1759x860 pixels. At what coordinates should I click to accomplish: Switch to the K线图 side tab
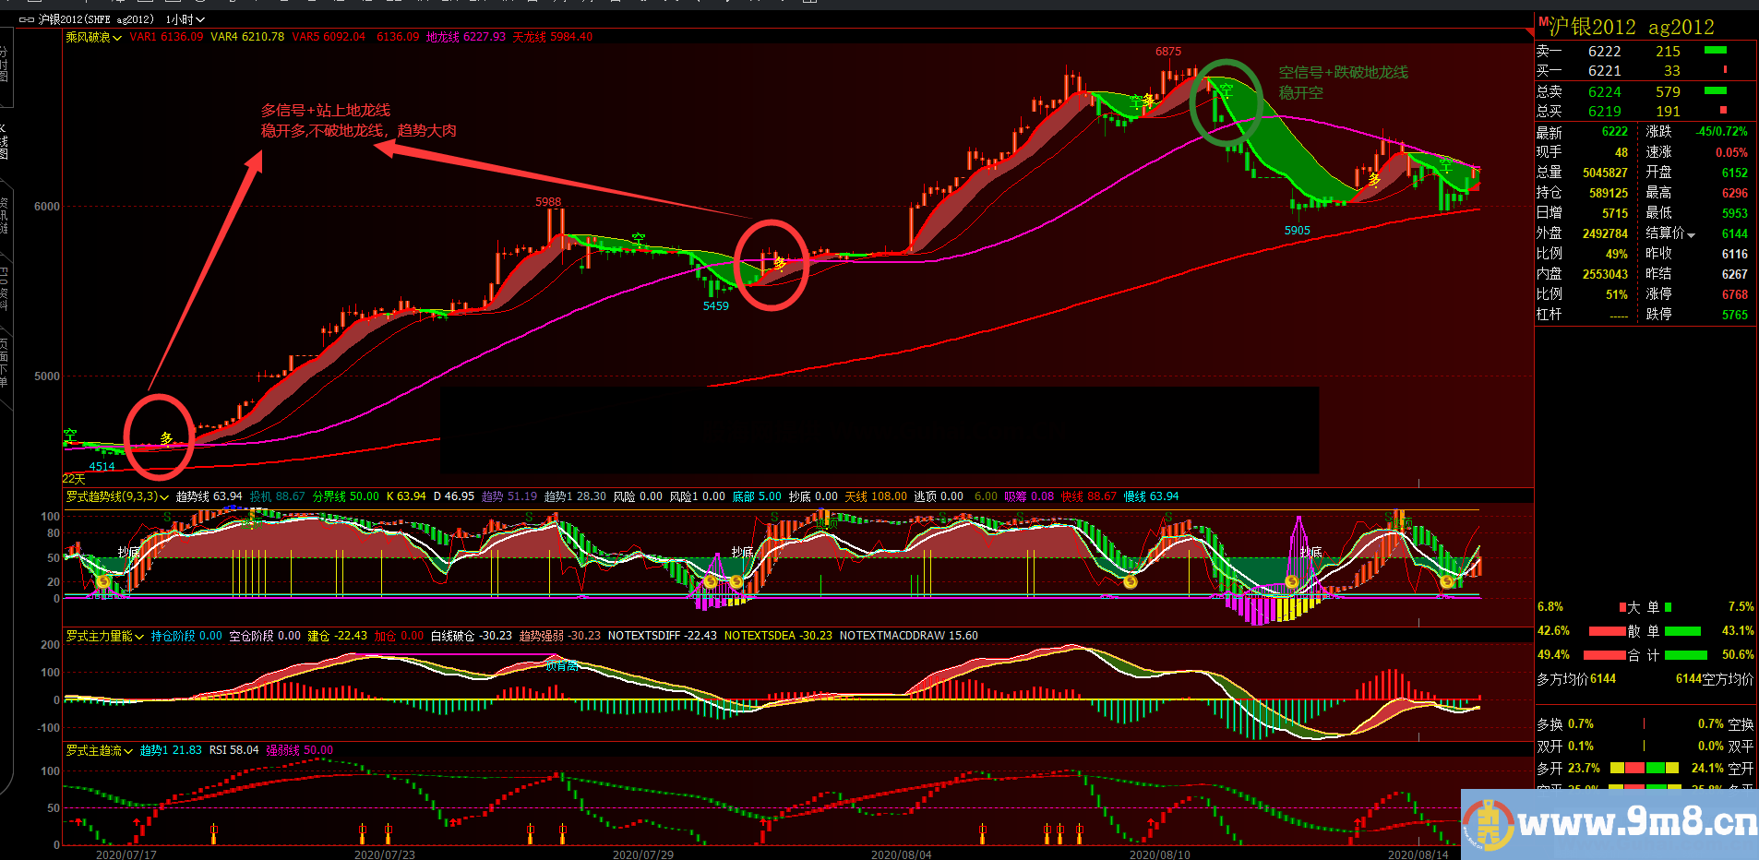[5, 140]
